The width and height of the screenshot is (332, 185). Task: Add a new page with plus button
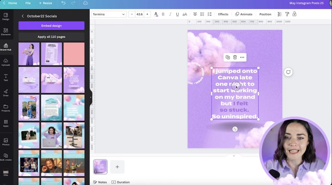pos(117,167)
